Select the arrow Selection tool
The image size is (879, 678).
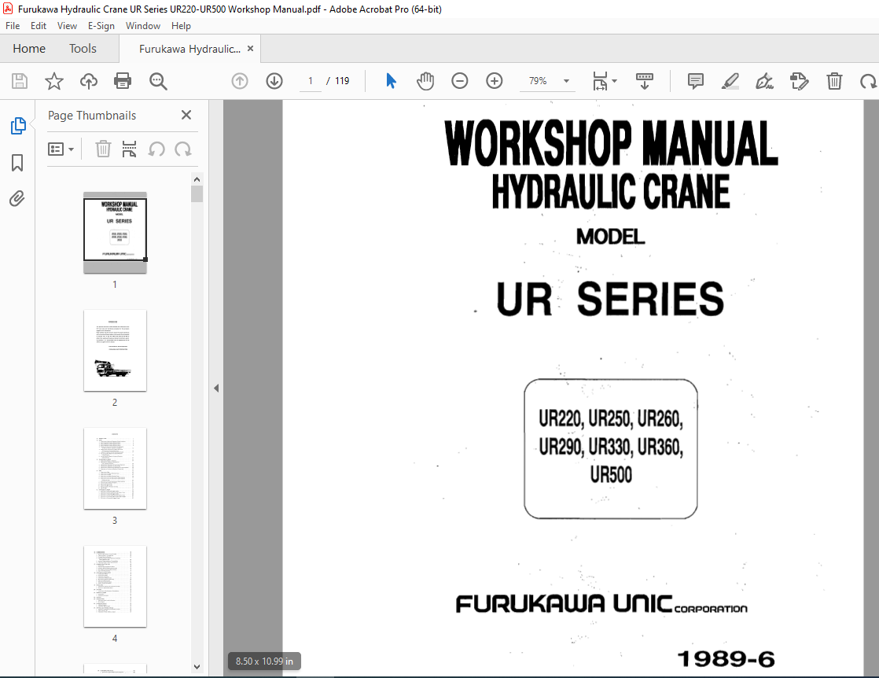(392, 81)
